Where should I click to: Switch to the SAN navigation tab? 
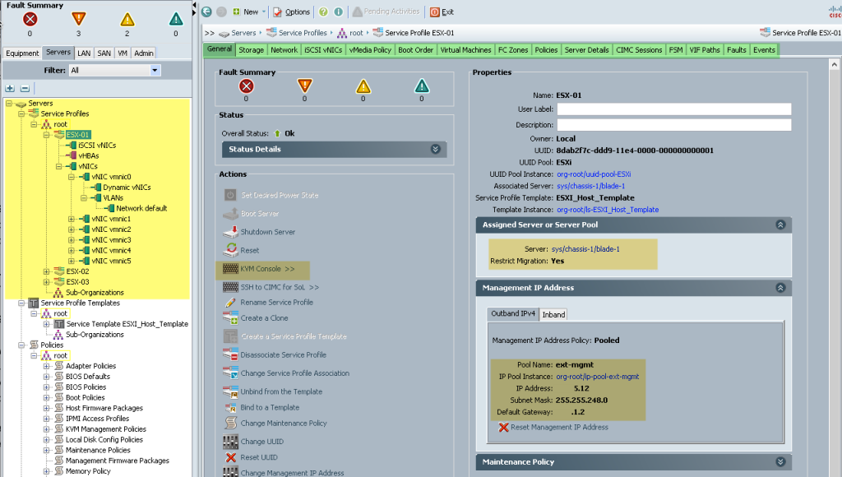tap(104, 53)
